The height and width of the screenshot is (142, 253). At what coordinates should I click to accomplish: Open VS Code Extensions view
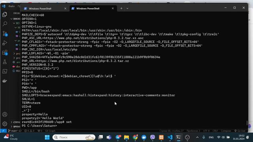point(5,52)
